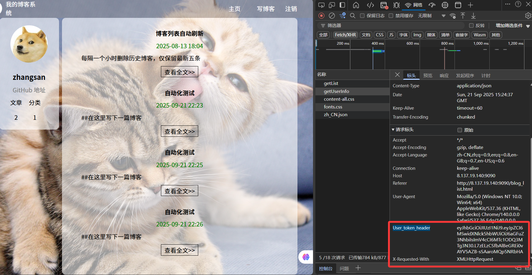Collapse the 请求标头 section

click(393, 130)
